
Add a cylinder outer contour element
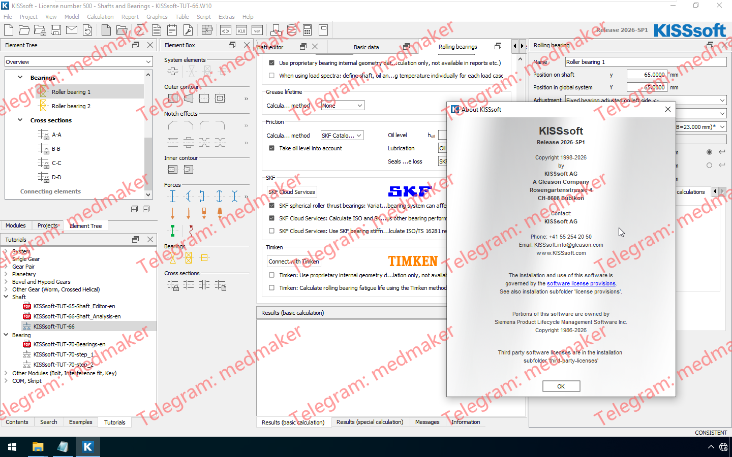click(x=173, y=98)
